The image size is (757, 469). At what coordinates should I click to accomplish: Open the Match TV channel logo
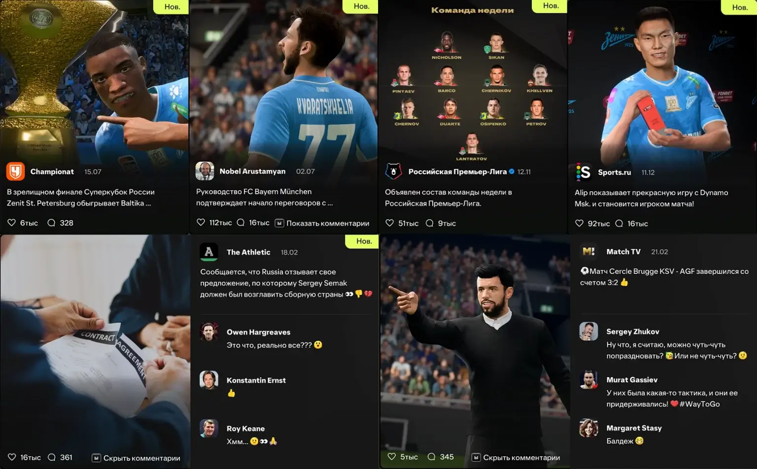pos(588,251)
